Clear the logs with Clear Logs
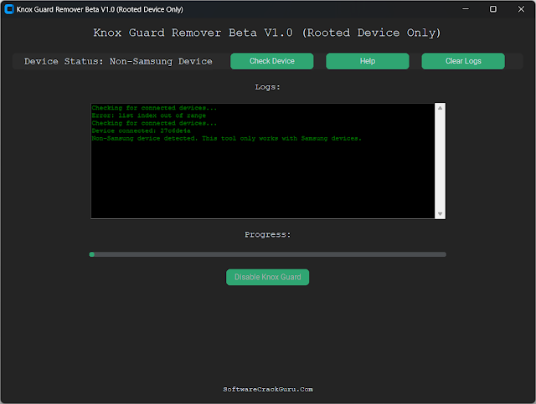This screenshot has height=404, width=536. (463, 61)
